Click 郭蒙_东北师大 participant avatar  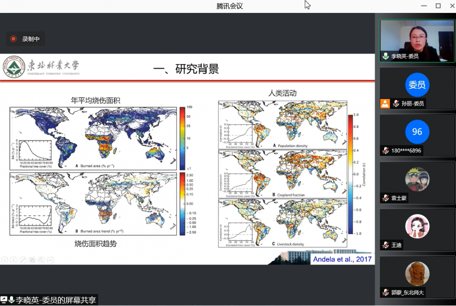click(x=417, y=273)
